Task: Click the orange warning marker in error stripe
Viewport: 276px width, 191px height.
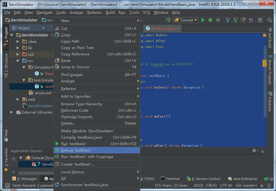Action: tap(264, 63)
